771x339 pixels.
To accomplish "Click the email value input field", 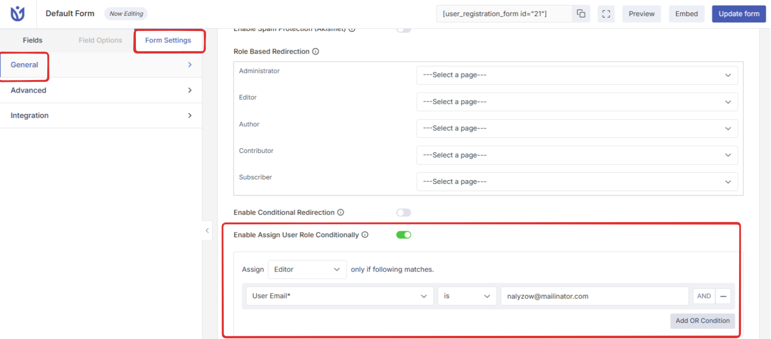I will point(595,296).
